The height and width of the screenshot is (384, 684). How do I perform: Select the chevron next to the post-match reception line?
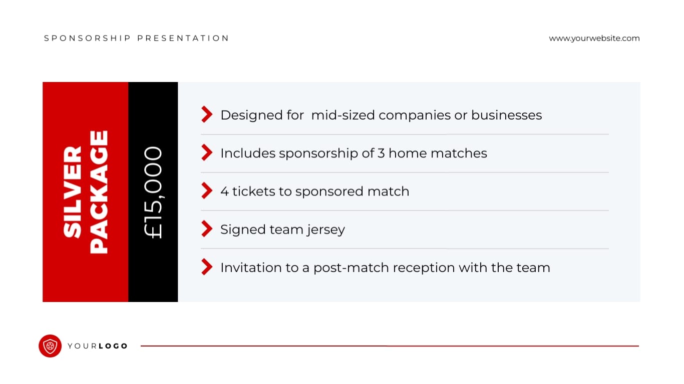pyautogui.click(x=207, y=267)
